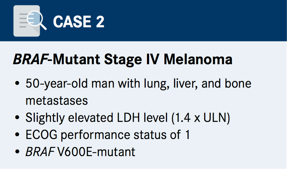Click the bullet point before BRAF V600E
Viewport: 287px width, 169px height.
pos(17,152)
